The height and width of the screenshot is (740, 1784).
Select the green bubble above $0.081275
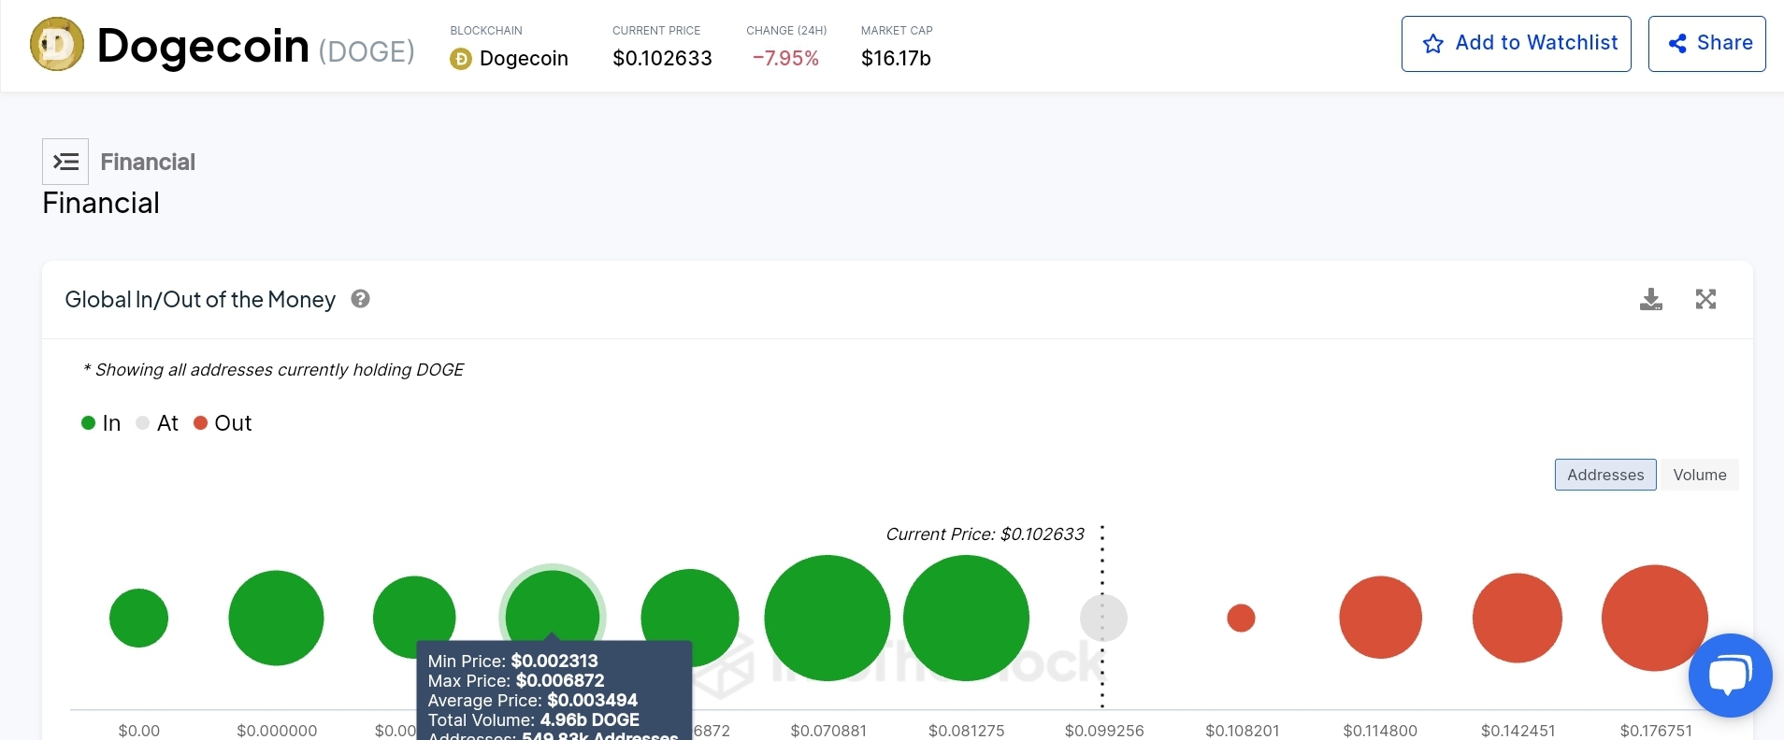(x=966, y=618)
